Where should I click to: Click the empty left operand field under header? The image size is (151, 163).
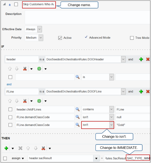coord(45,77)
